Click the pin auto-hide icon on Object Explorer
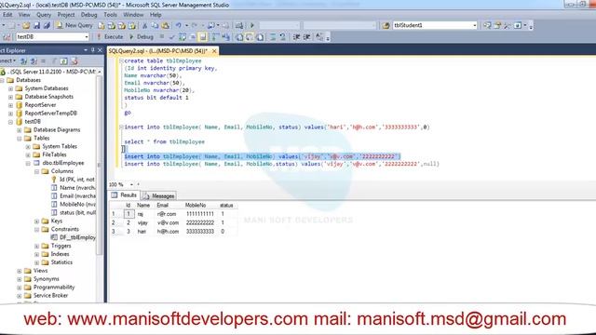Viewport: 596px width, 335px height. pos(93,50)
